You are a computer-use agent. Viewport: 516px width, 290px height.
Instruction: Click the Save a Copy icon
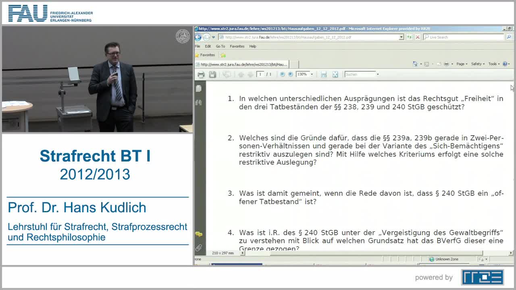(x=212, y=74)
